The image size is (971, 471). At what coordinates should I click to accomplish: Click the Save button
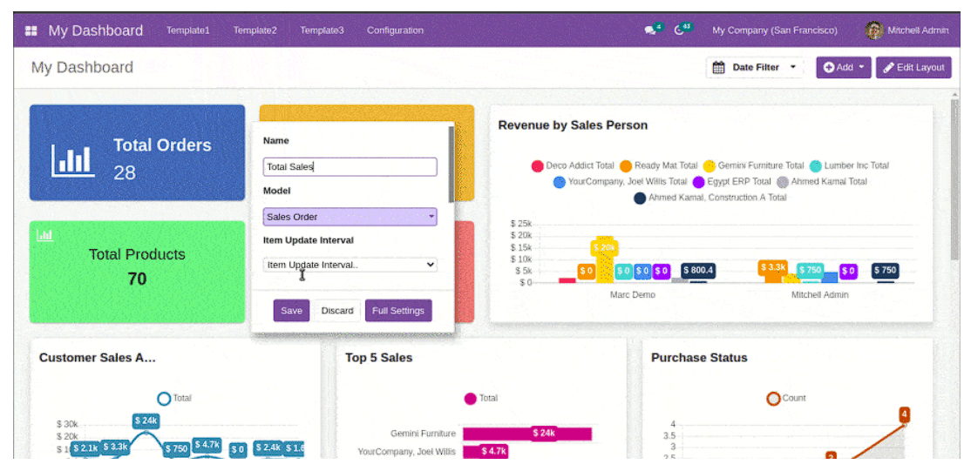(291, 311)
